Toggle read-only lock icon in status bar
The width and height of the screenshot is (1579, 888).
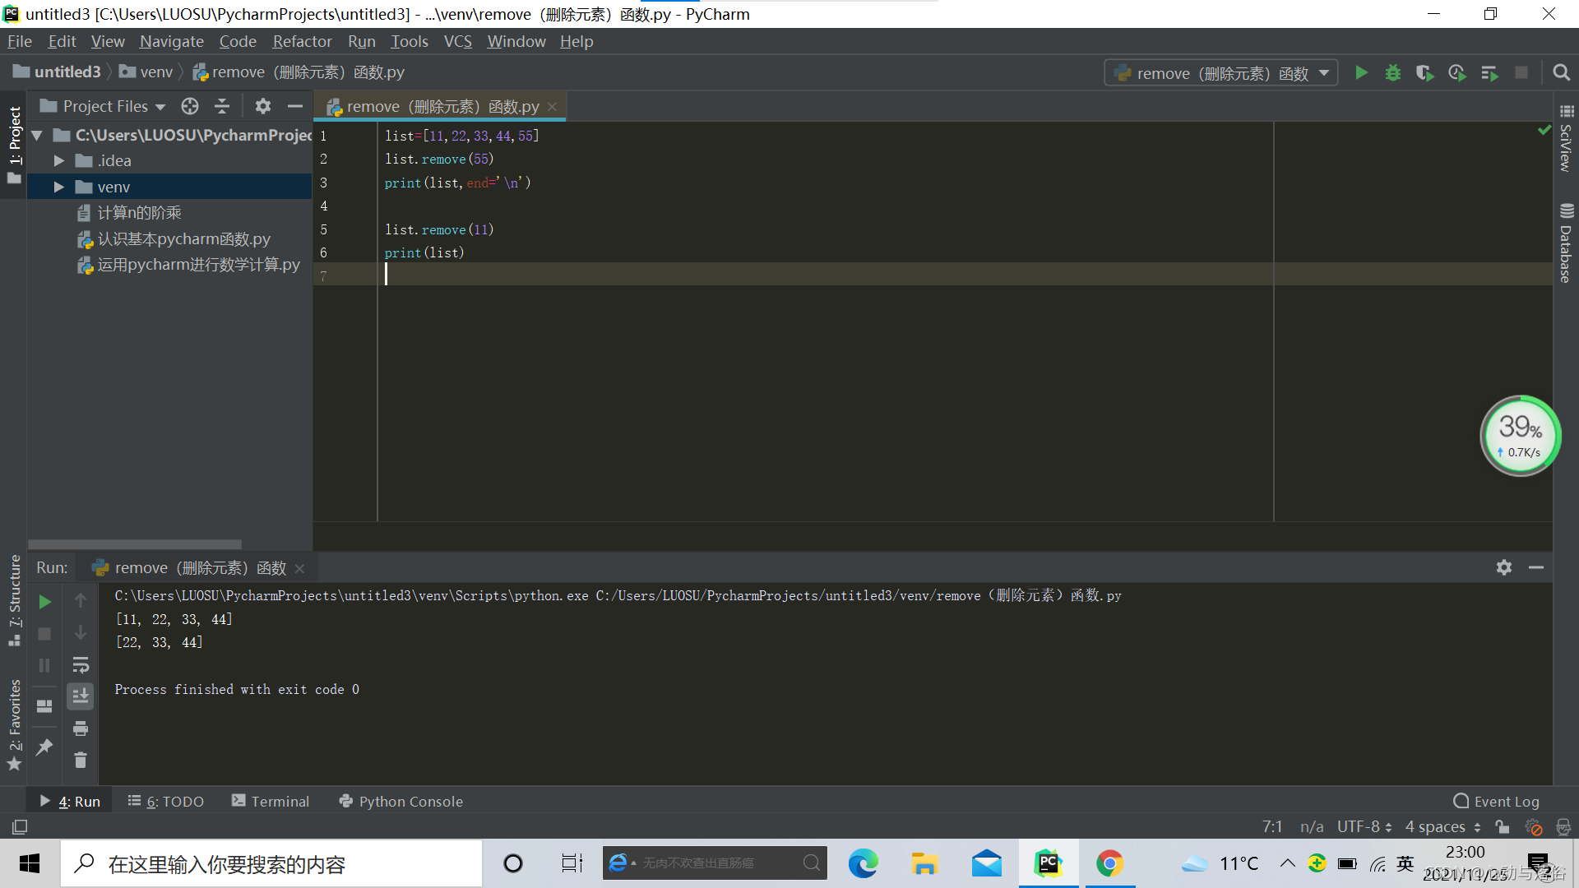click(x=1503, y=827)
